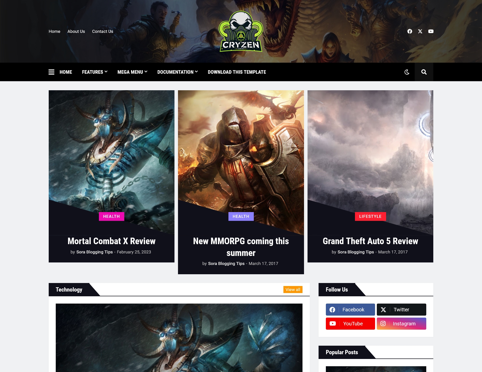482x372 pixels.
Task: Expand the Documentation dropdown
Action: 177,72
